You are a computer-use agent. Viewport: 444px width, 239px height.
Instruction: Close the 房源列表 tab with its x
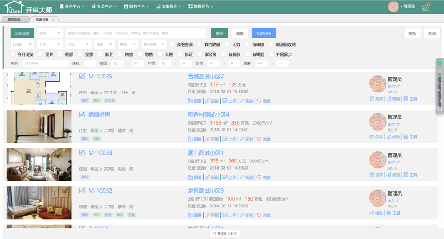[53, 19]
